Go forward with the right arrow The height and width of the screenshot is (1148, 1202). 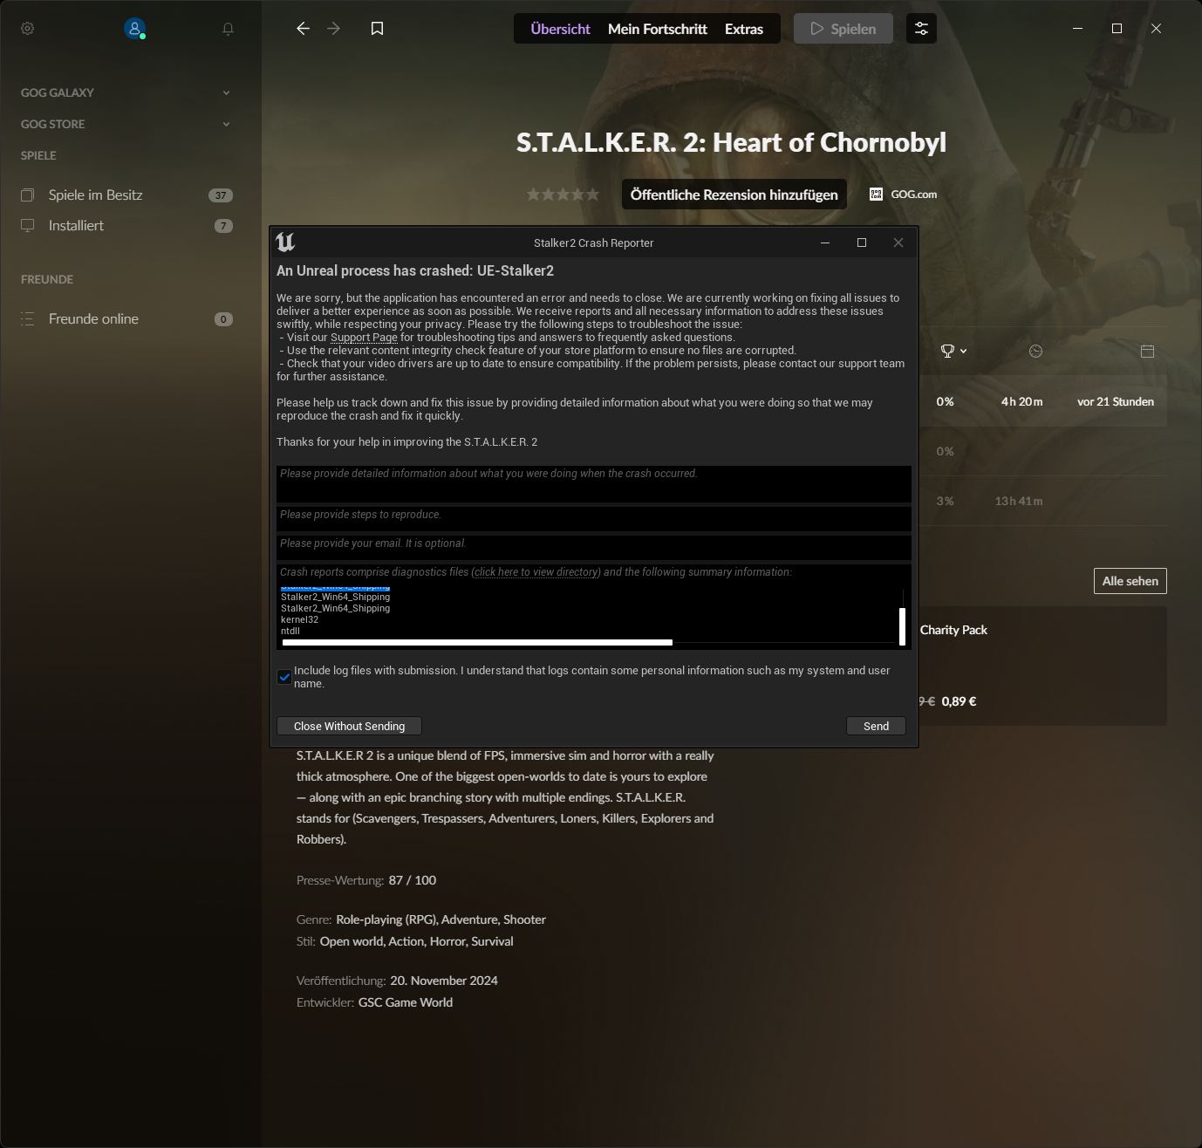[333, 29]
